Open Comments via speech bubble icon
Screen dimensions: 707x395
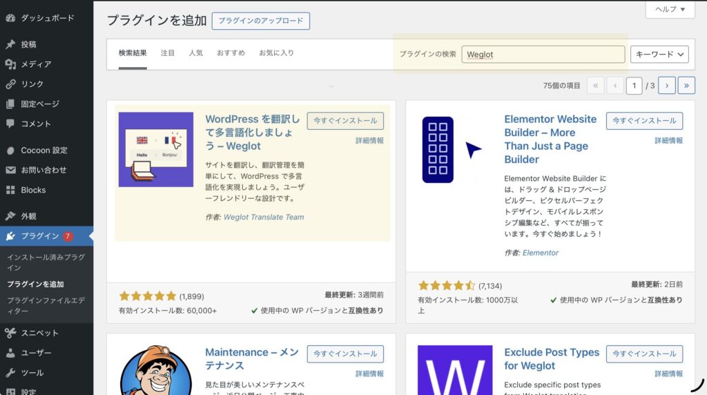(10, 124)
